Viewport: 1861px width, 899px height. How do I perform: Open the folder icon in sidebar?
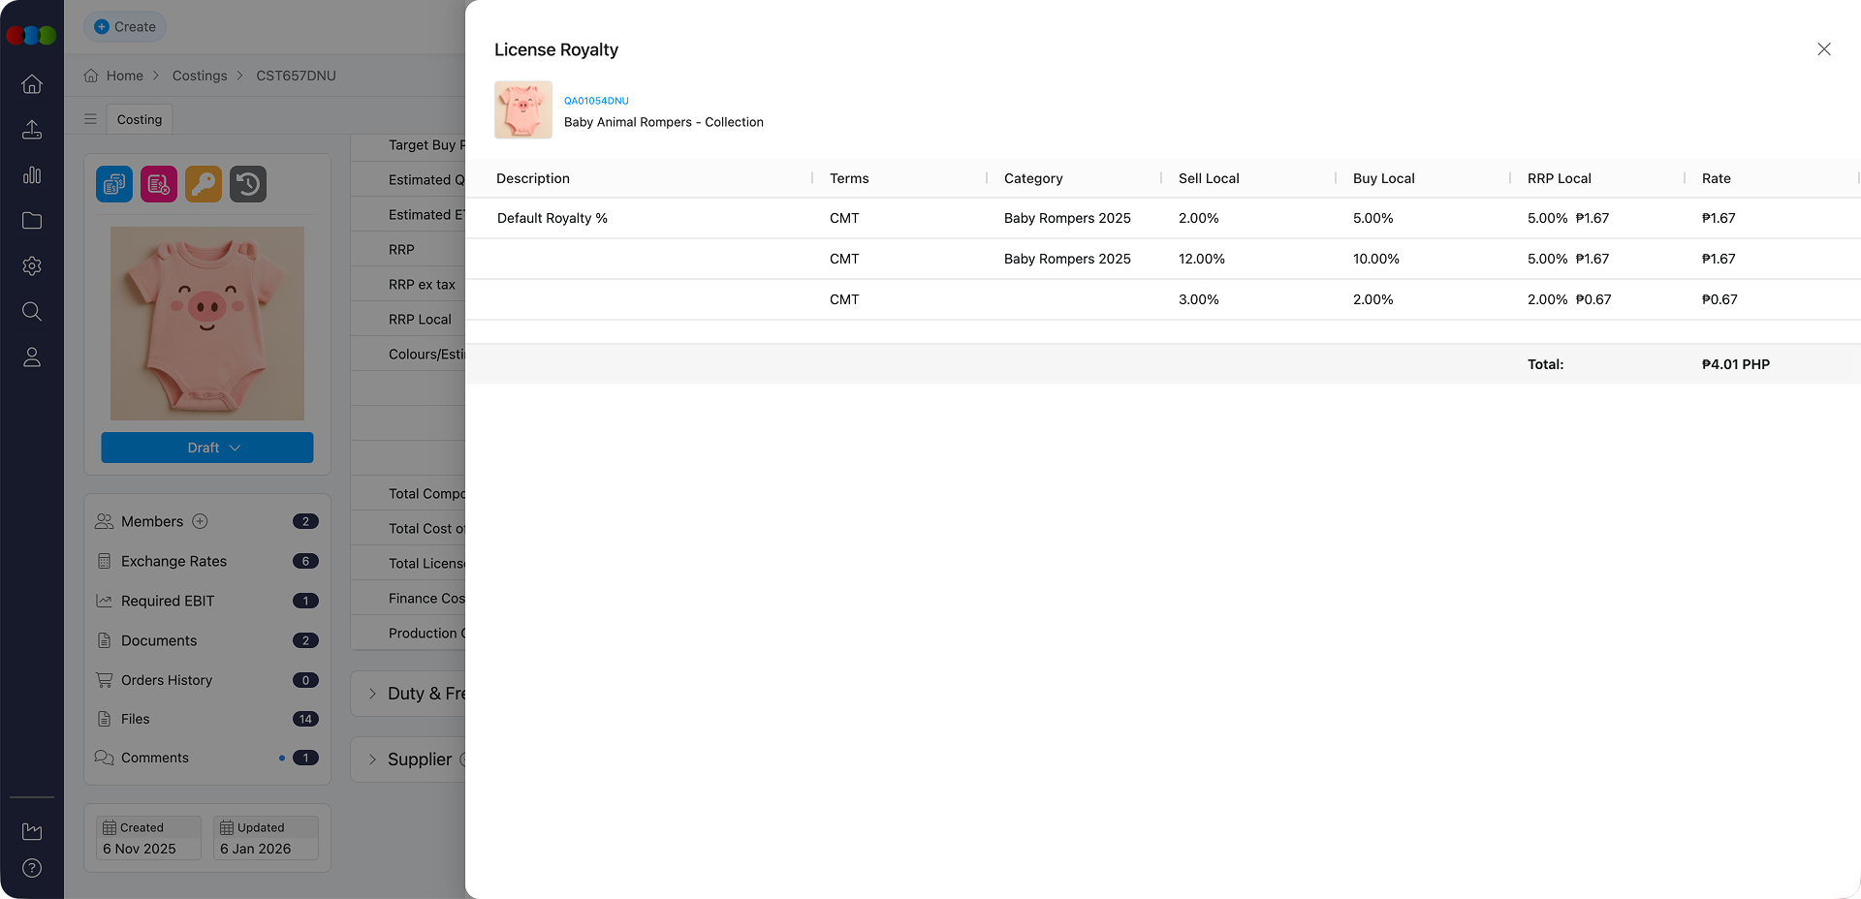click(32, 221)
